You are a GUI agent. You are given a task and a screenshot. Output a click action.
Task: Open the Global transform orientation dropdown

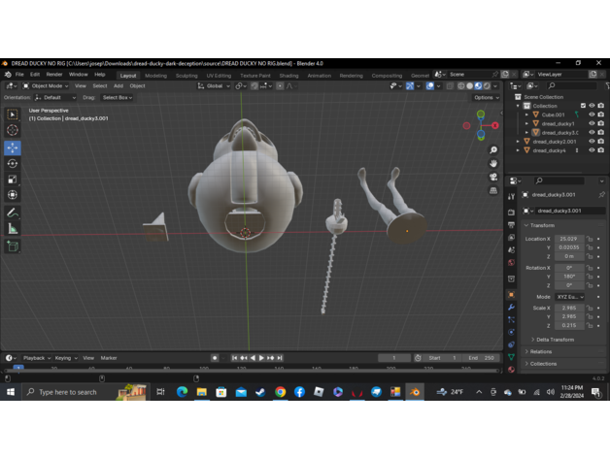coord(214,85)
